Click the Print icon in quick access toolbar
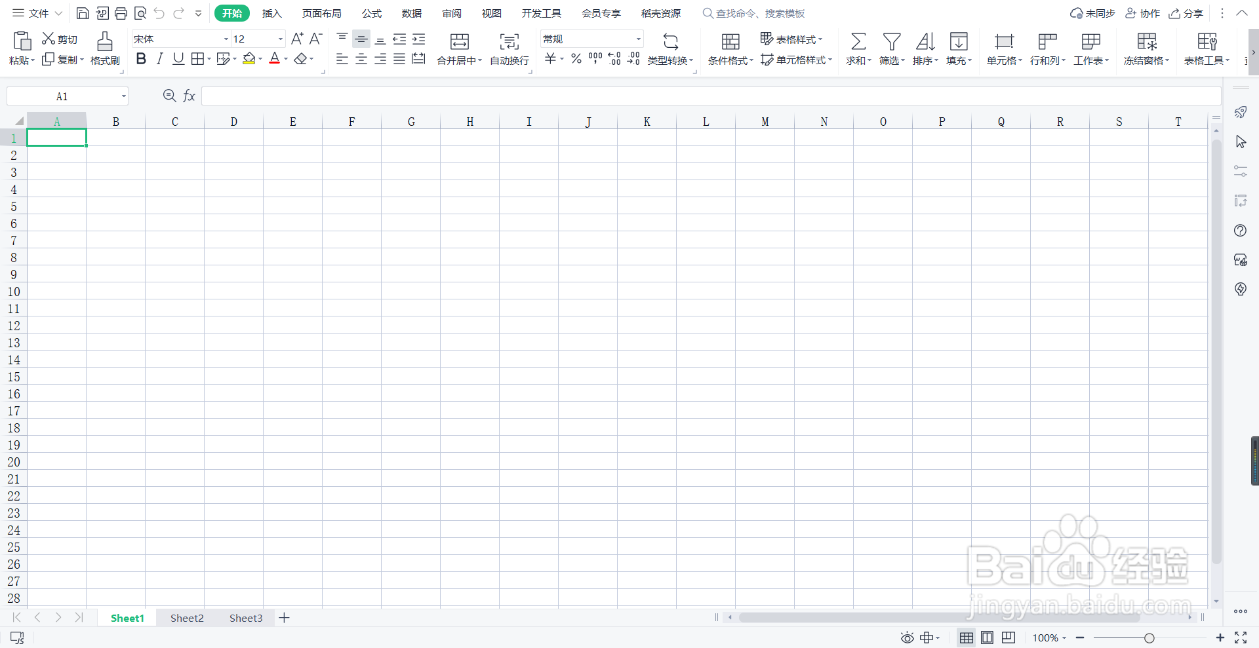This screenshot has height=648, width=1259. click(x=121, y=13)
